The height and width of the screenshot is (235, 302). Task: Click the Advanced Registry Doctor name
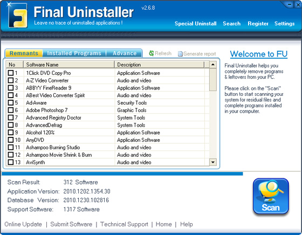pos(53,118)
